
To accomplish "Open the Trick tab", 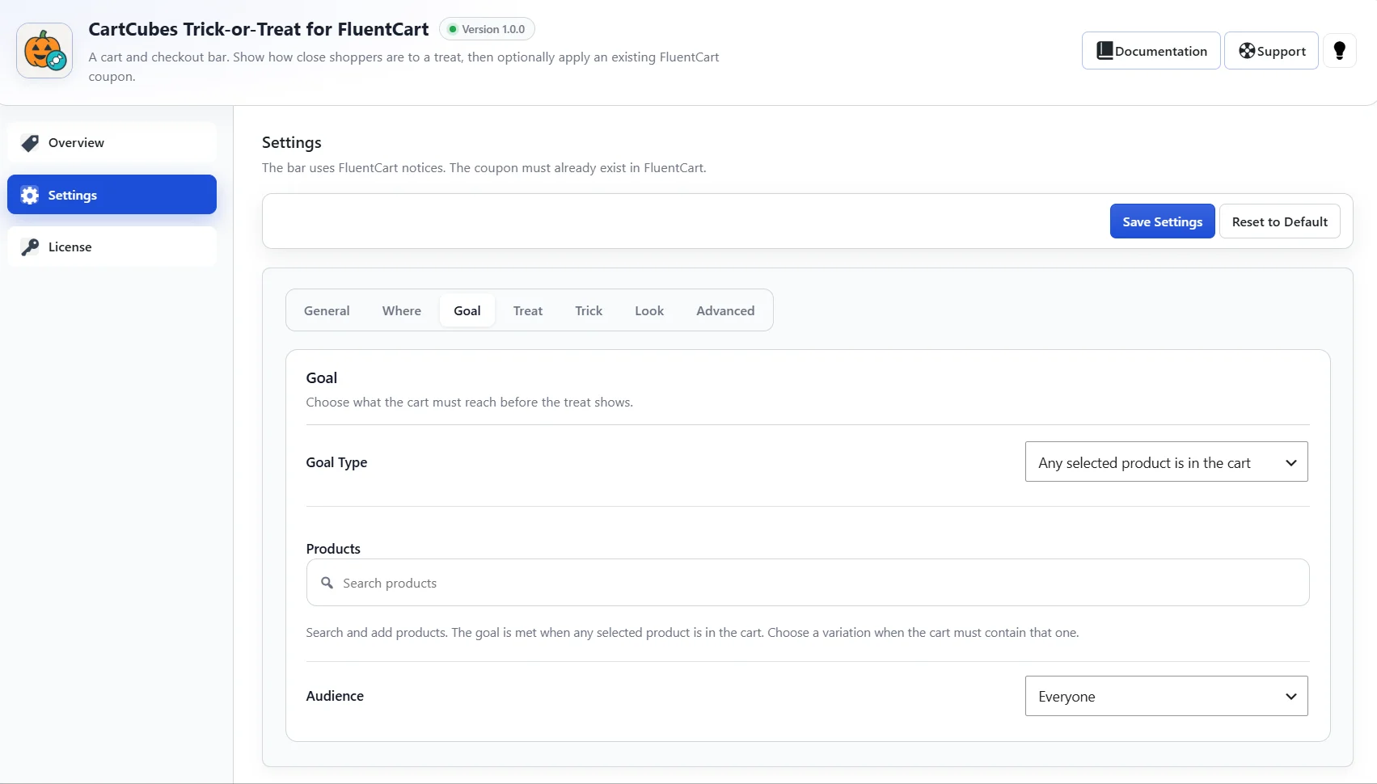I will point(589,310).
